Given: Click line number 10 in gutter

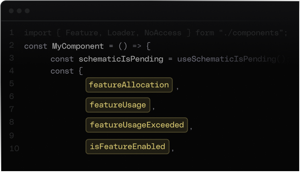Looking at the screenshot, I should tap(14, 148).
